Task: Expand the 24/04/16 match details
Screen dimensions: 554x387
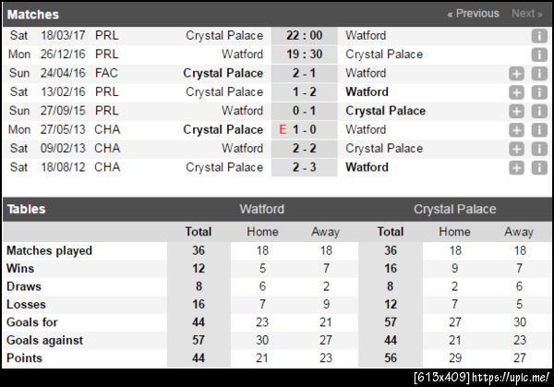Action: click(x=517, y=73)
